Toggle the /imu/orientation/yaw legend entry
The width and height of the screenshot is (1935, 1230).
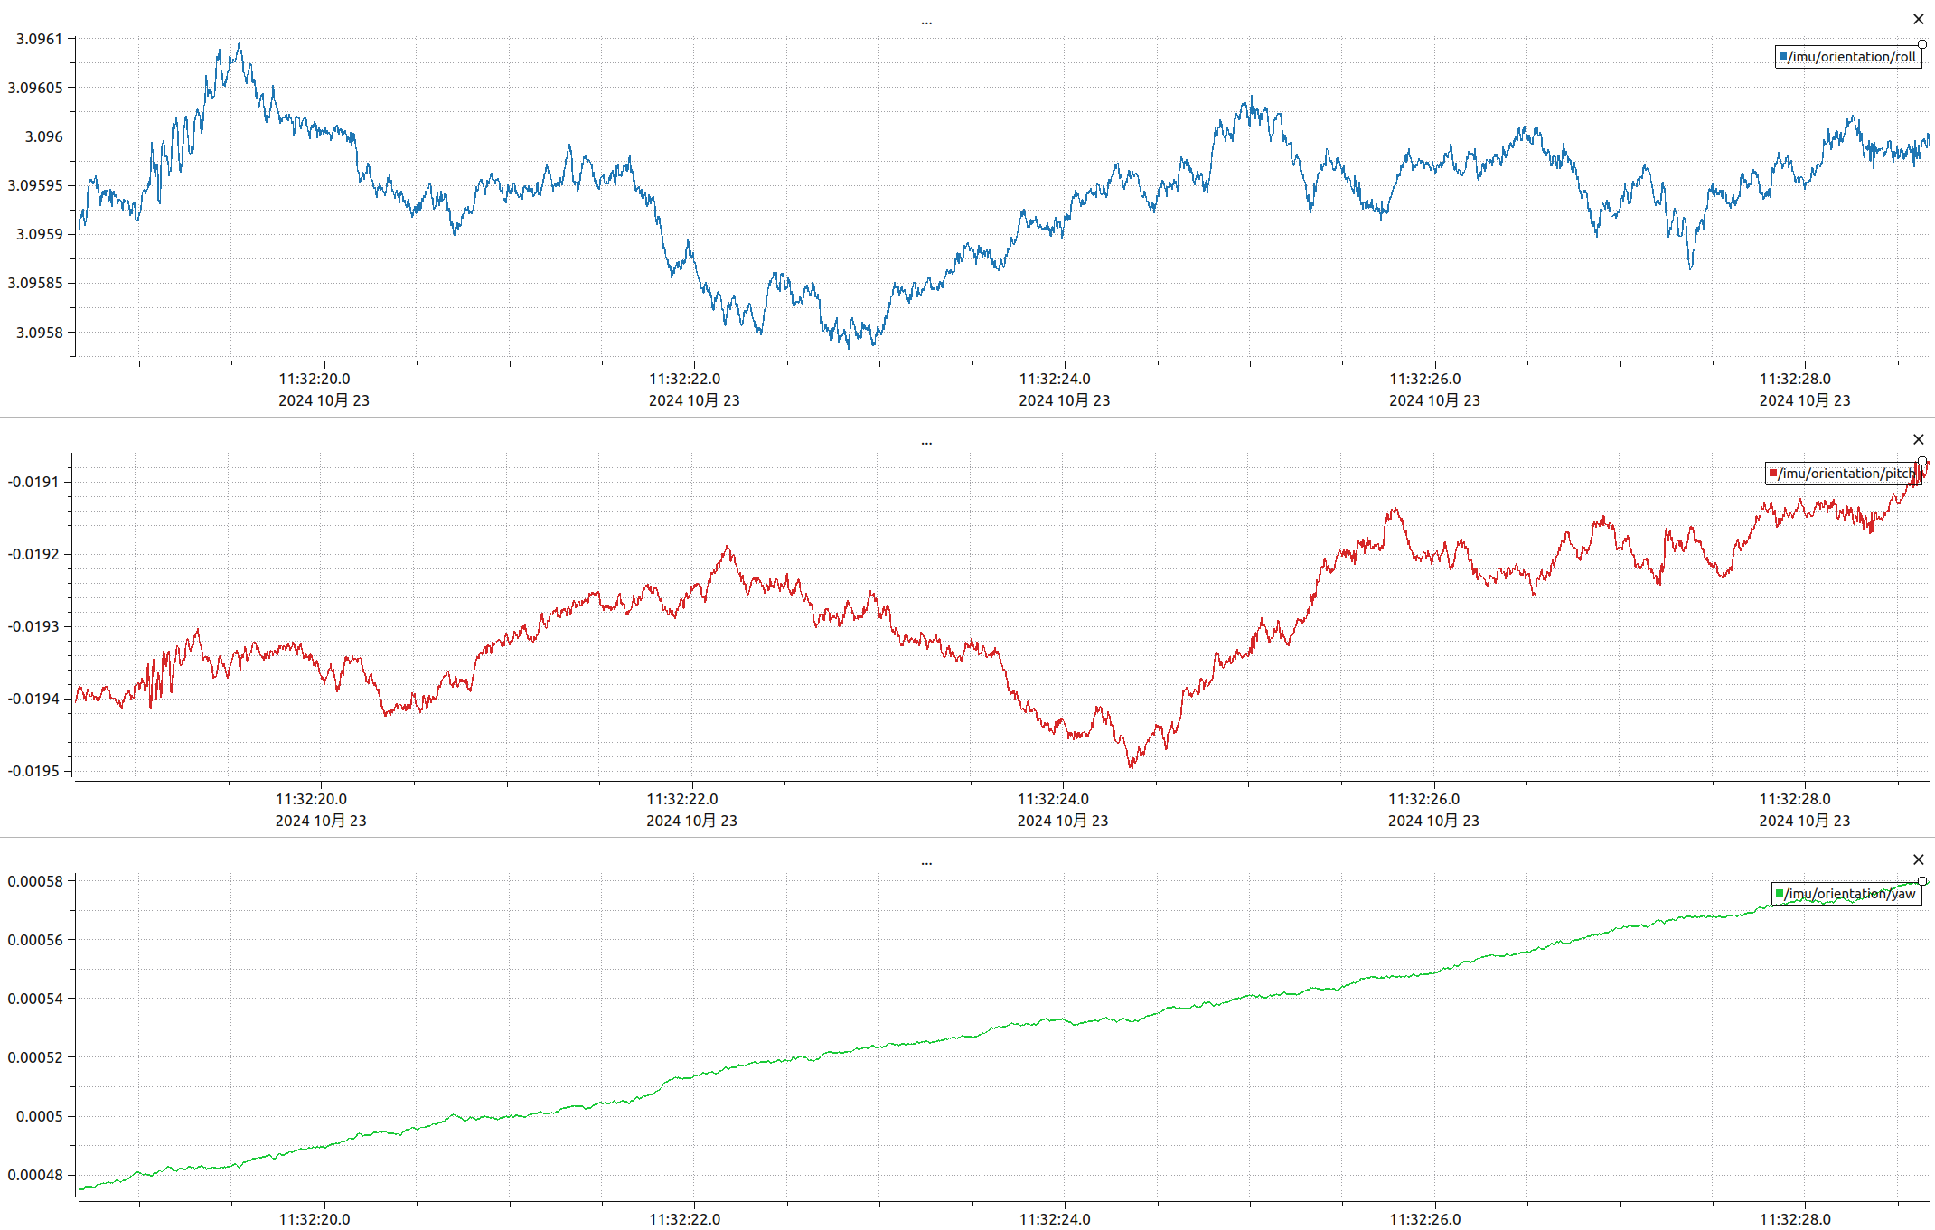pos(1850,894)
